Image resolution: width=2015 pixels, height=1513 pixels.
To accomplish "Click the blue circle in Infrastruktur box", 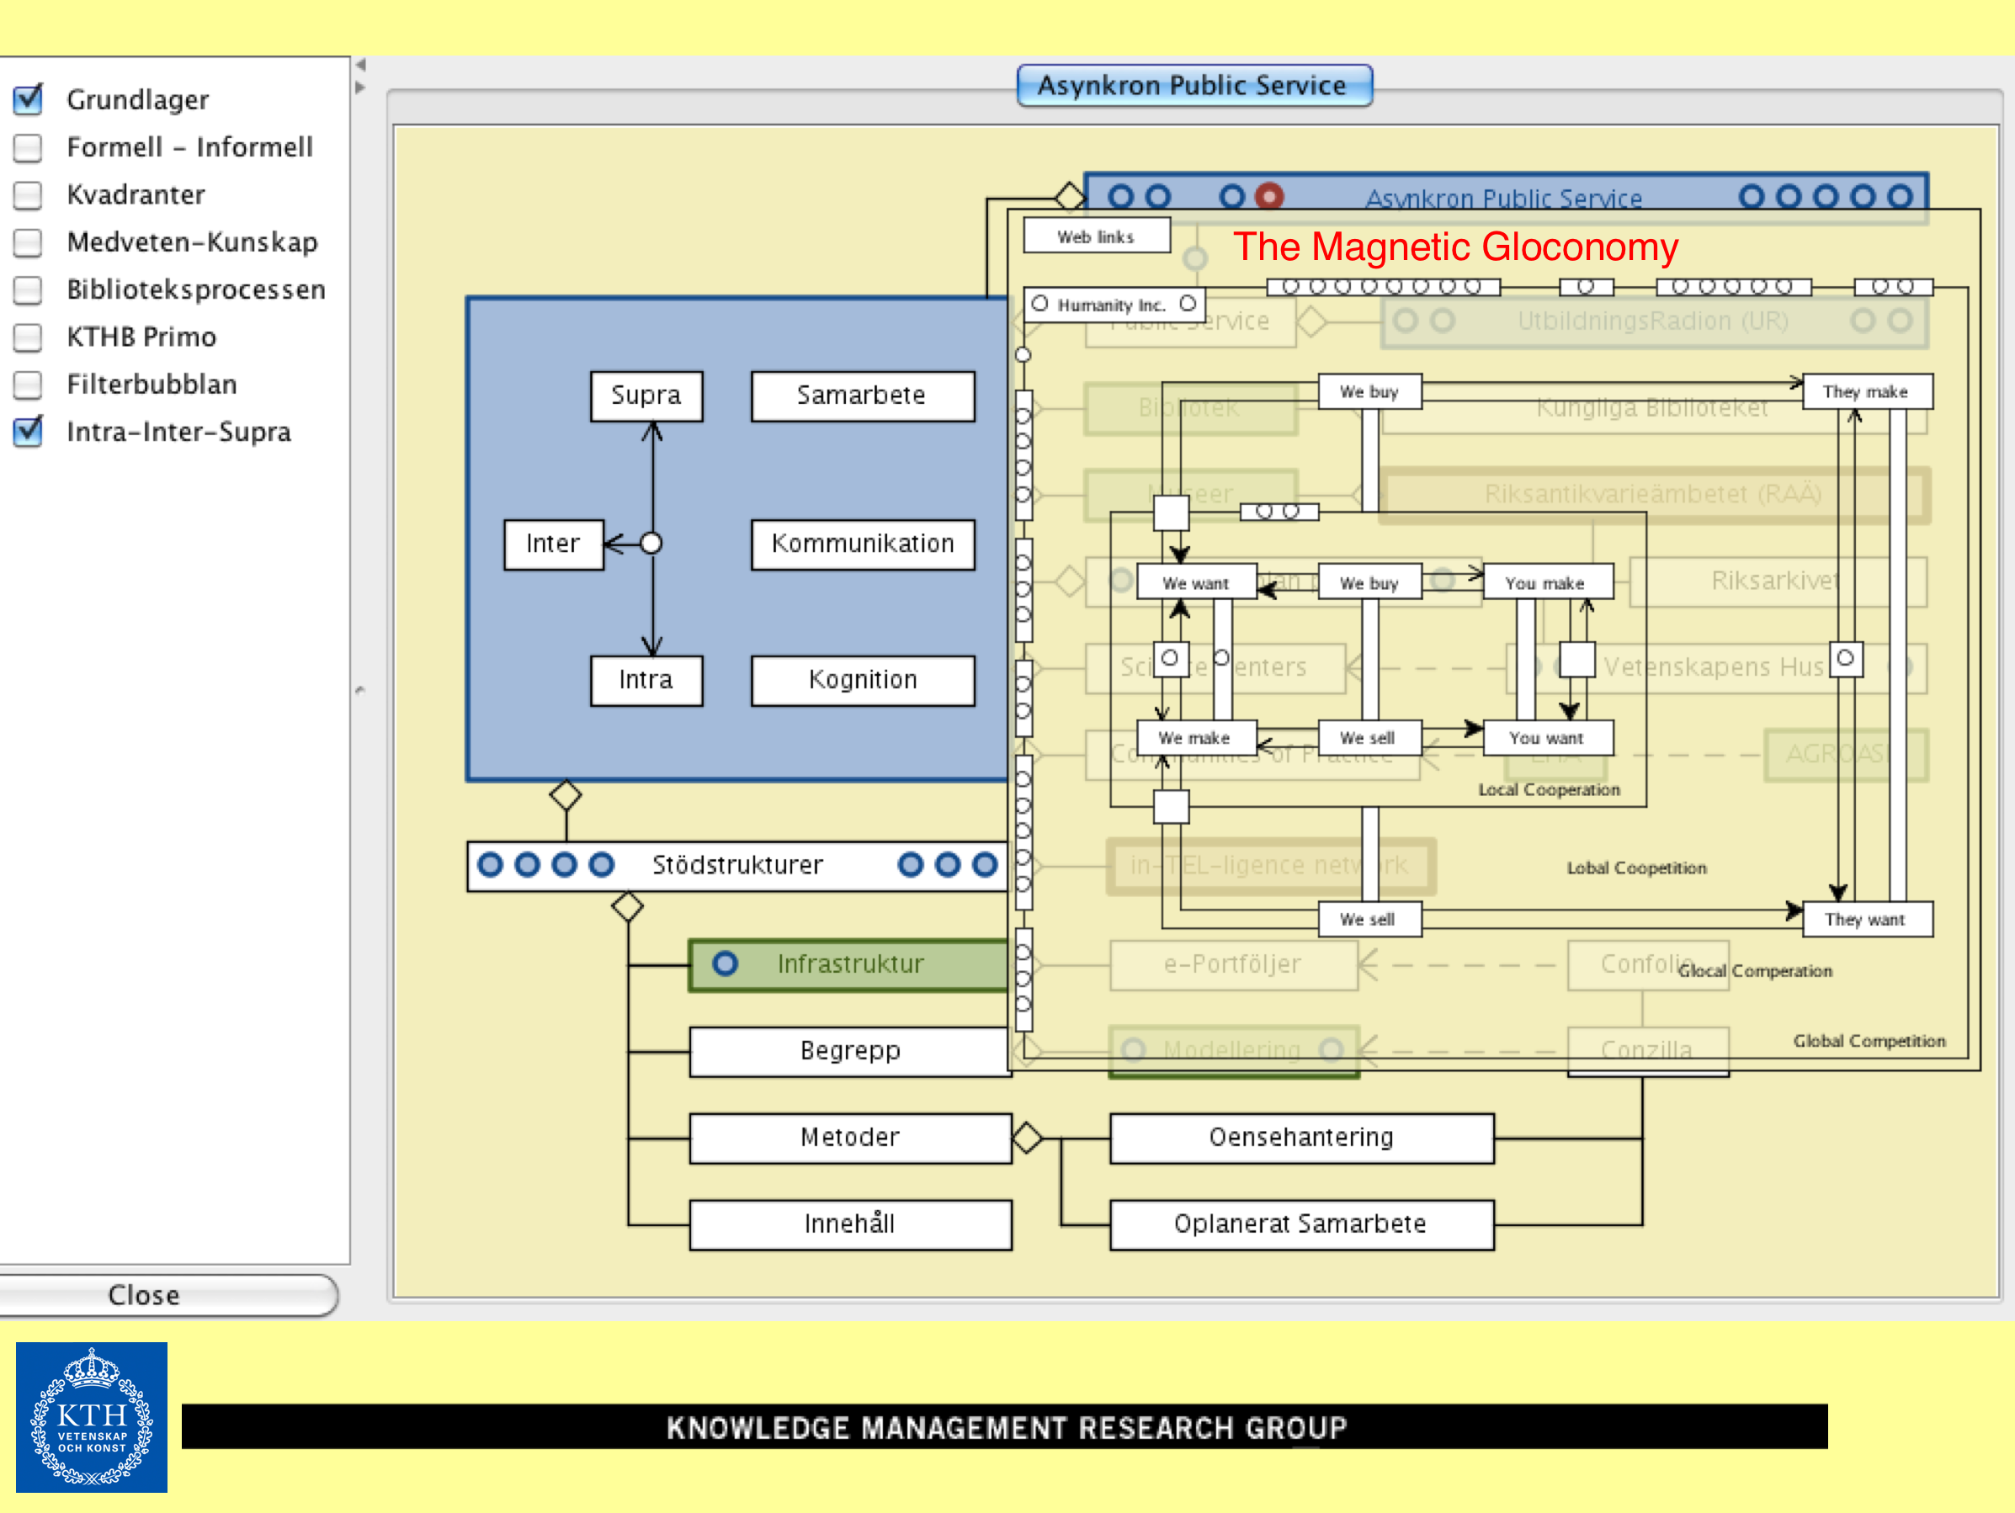I will [725, 963].
